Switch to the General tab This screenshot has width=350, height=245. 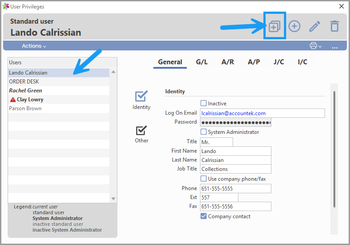170,62
